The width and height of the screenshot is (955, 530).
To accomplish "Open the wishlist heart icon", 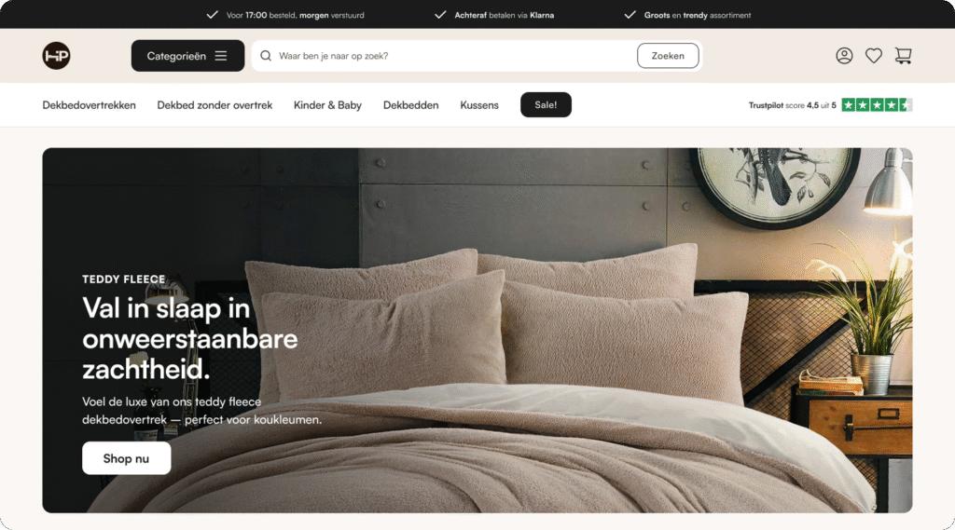I will [x=873, y=55].
